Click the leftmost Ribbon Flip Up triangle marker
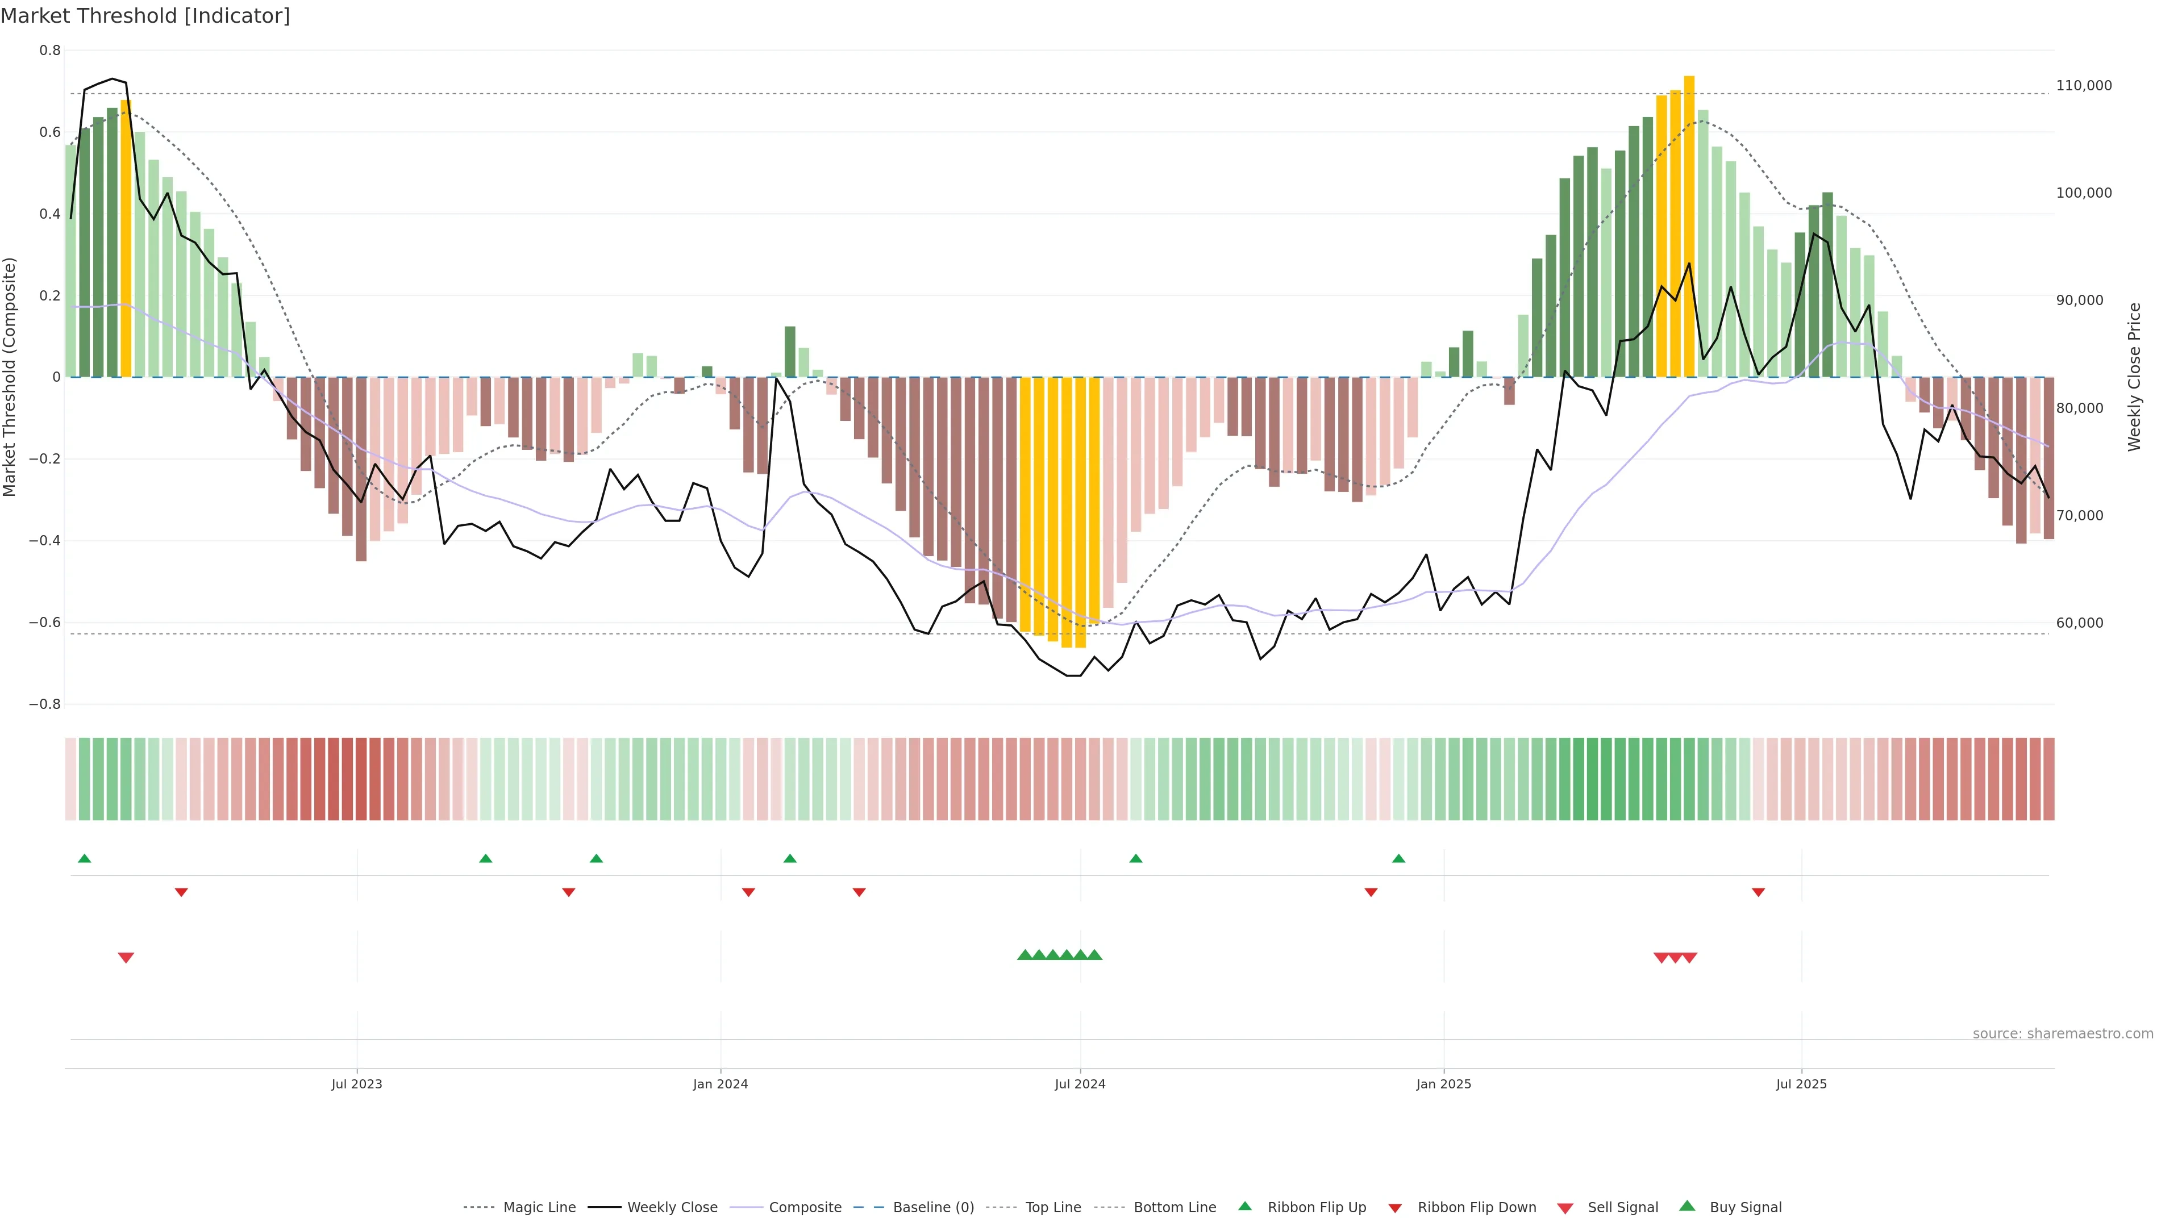The height and width of the screenshot is (1227, 2182). (x=84, y=859)
